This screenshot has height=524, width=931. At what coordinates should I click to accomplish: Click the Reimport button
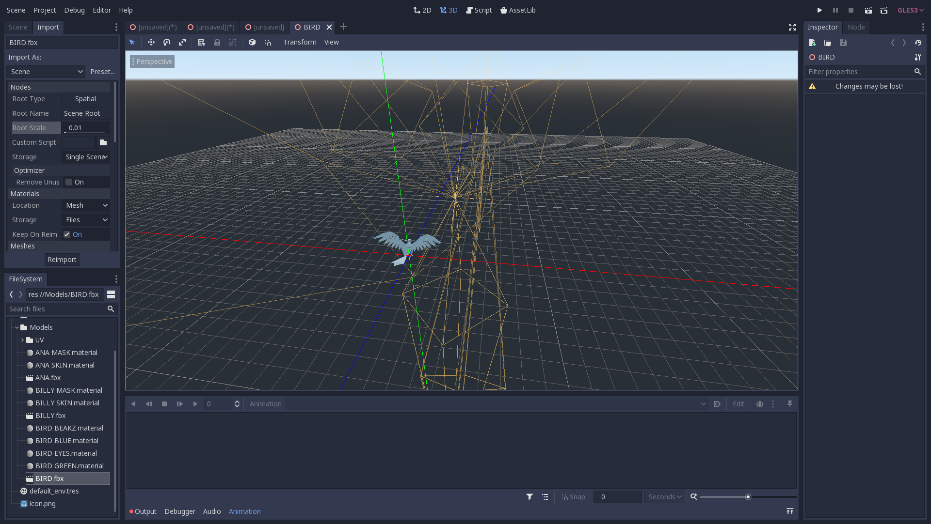[62, 260]
